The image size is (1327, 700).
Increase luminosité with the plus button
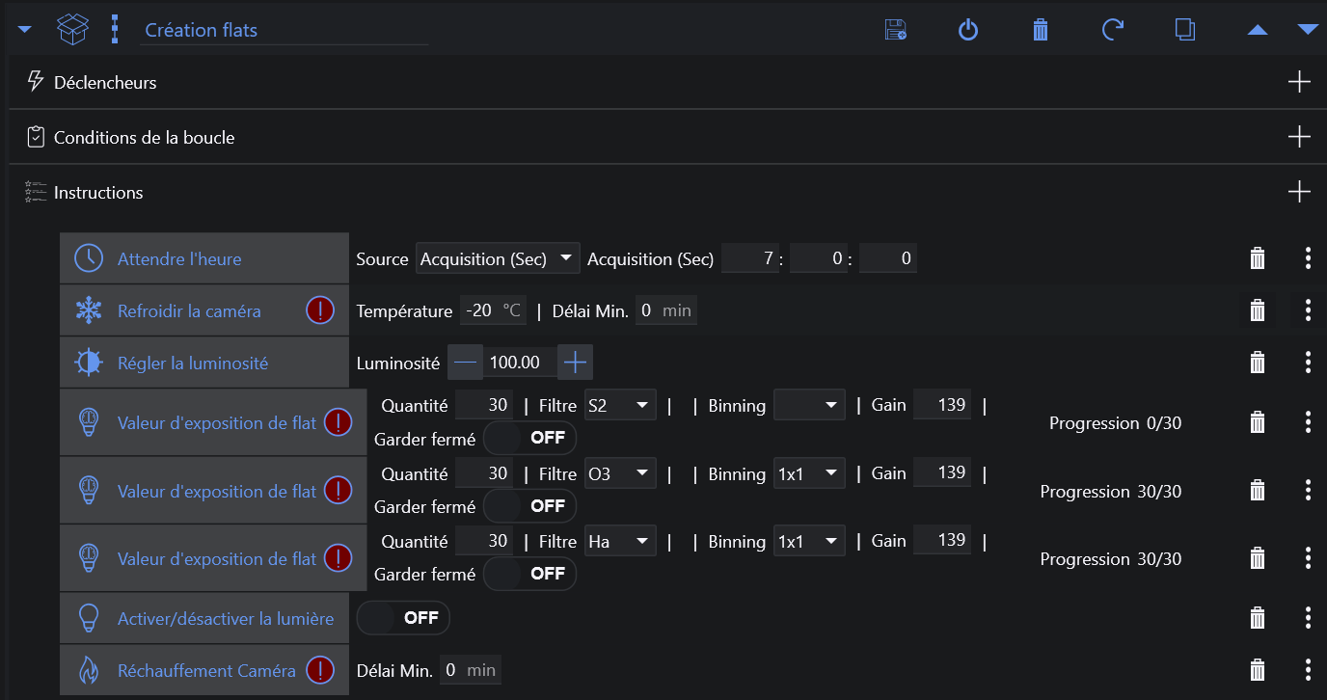tap(576, 363)
